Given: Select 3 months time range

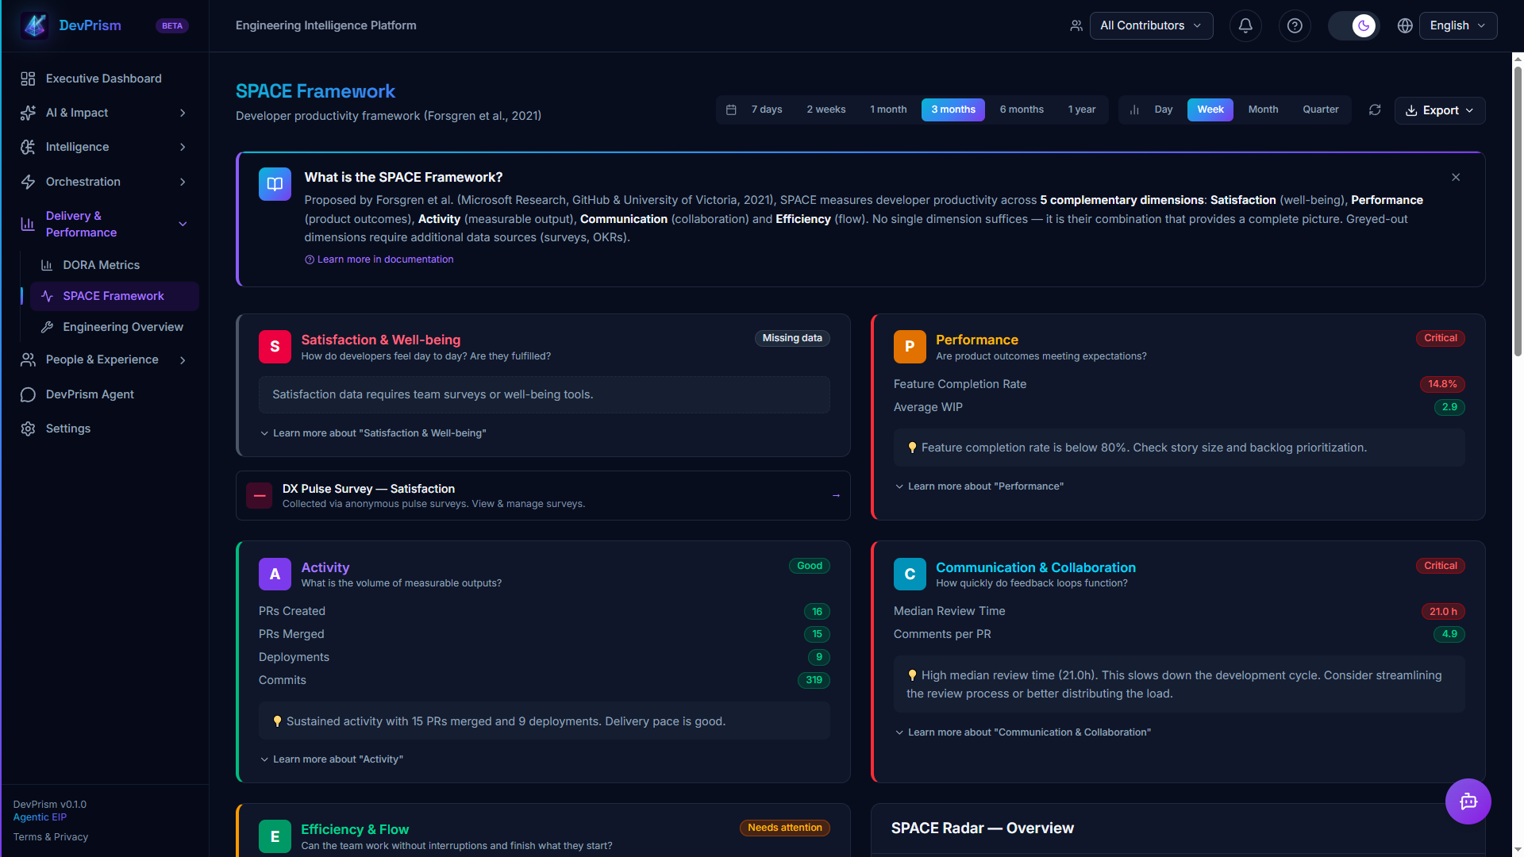Looking at the screenshot, I should [953, 110].
